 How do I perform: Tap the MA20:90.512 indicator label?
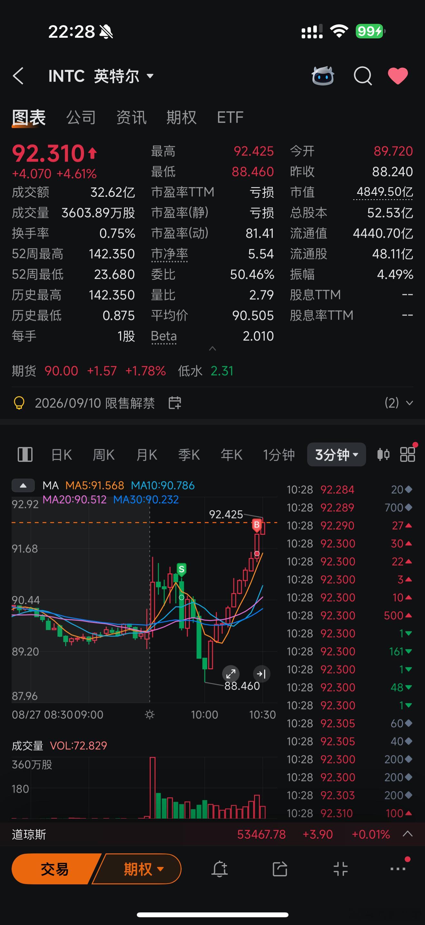point(75,500)
